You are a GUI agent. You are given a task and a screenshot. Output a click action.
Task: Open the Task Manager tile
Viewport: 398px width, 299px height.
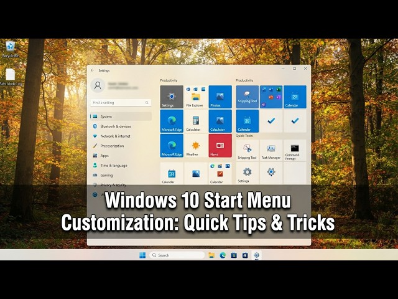pyautogui.click(x=271, y=150)
